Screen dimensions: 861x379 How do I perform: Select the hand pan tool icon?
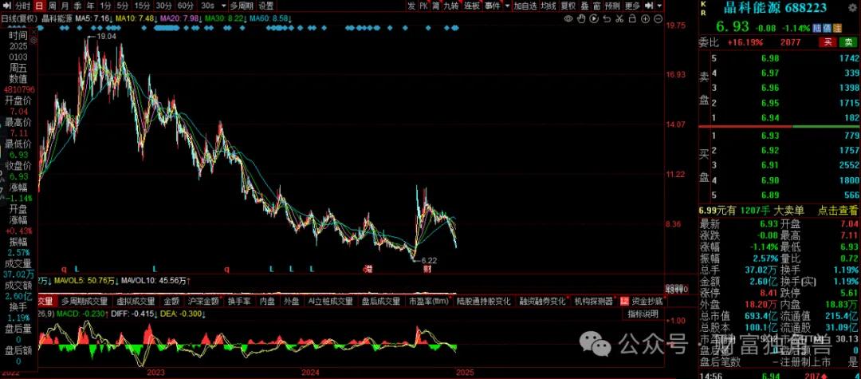tap(581, 18)
